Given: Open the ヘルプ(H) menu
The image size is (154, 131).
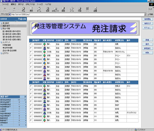Looking at the screenshot, I should pos(48,4).
